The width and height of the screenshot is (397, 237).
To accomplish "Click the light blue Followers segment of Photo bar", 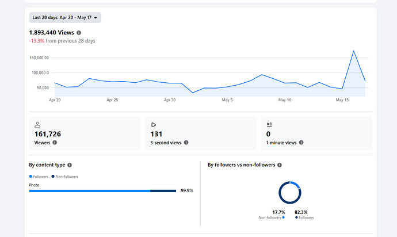I will pyautogui.click(x=90, y=191).
